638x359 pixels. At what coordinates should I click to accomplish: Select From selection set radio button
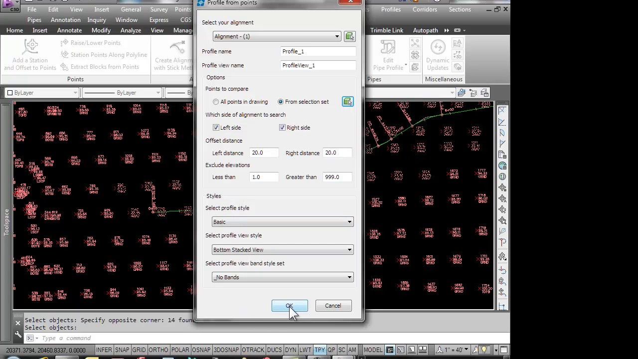click(x=281, y=102)
